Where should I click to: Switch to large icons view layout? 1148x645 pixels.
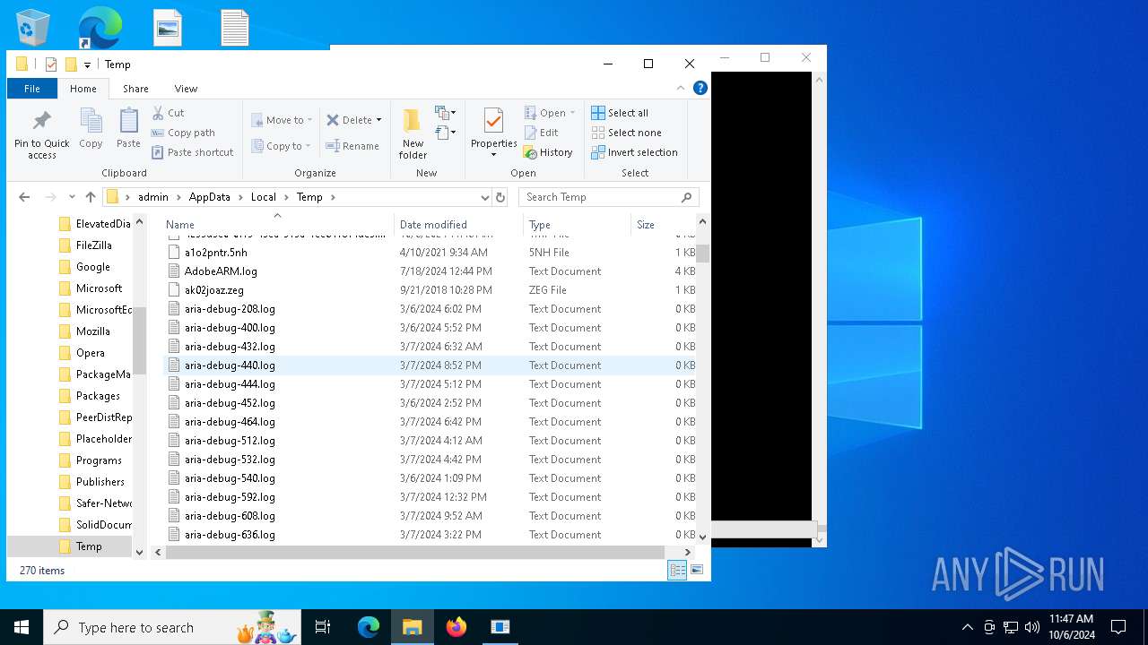[x=696, y=570]
